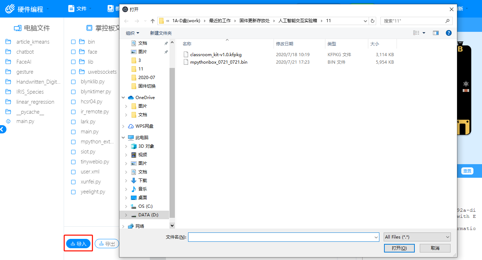Expand the OS (C:) tree node
Viewport: 482px width, 260px height.
126,206
